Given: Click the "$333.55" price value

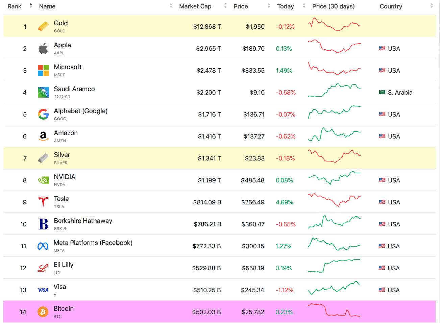Looking at the screenshot, I should coord(253,70).
